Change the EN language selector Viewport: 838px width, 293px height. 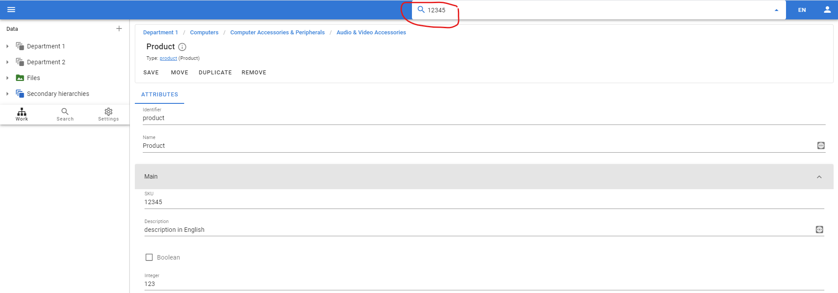coord(802,10)
